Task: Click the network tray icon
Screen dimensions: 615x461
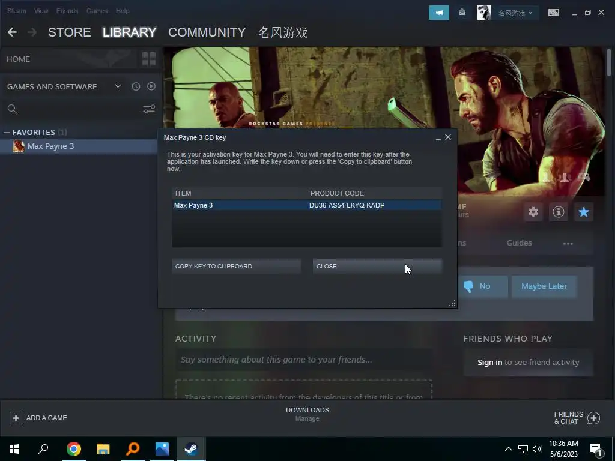Action: (x=523, y=449)
